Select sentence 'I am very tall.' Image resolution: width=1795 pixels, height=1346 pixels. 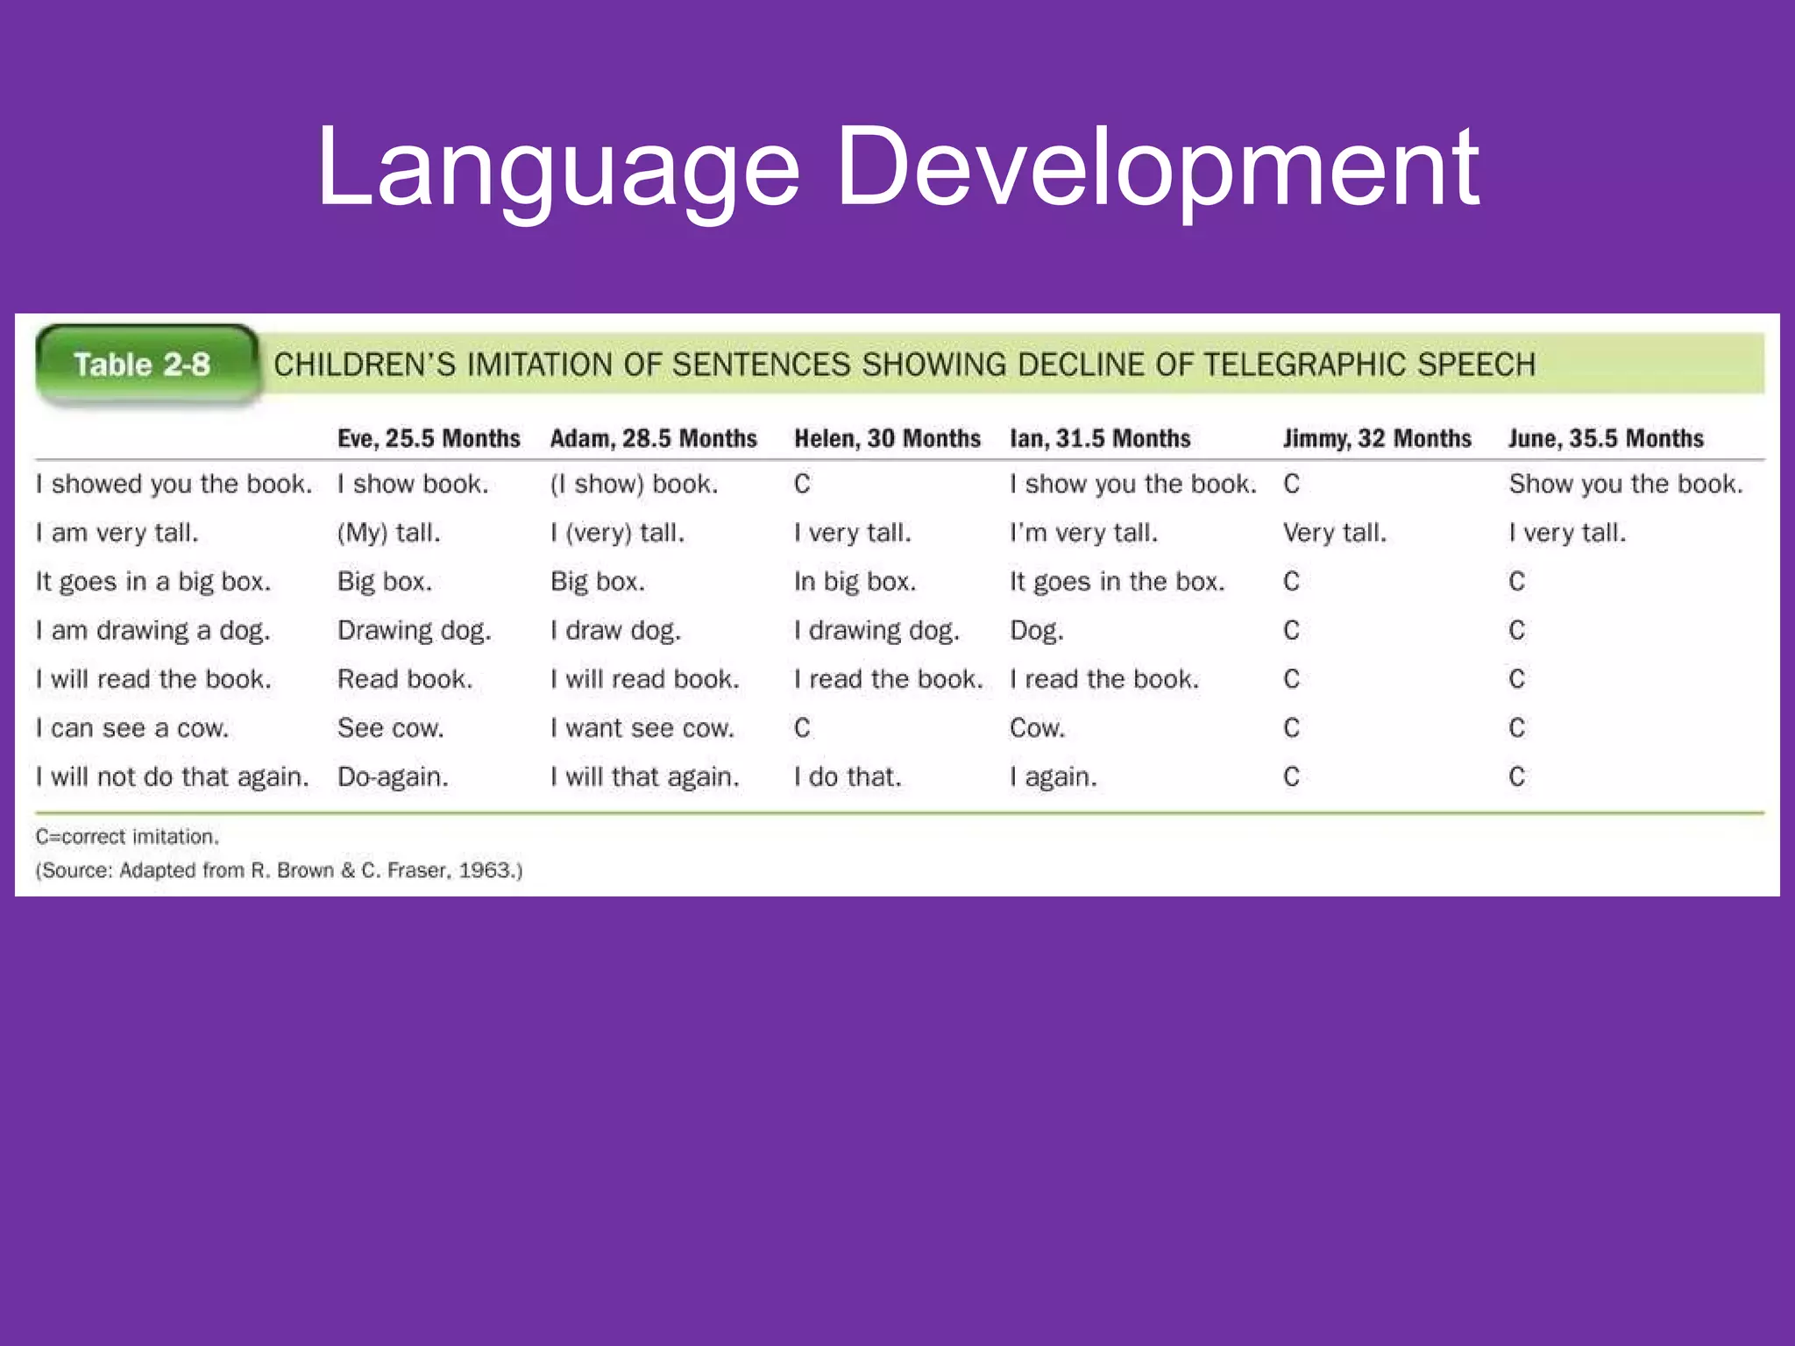coord(117,533)
